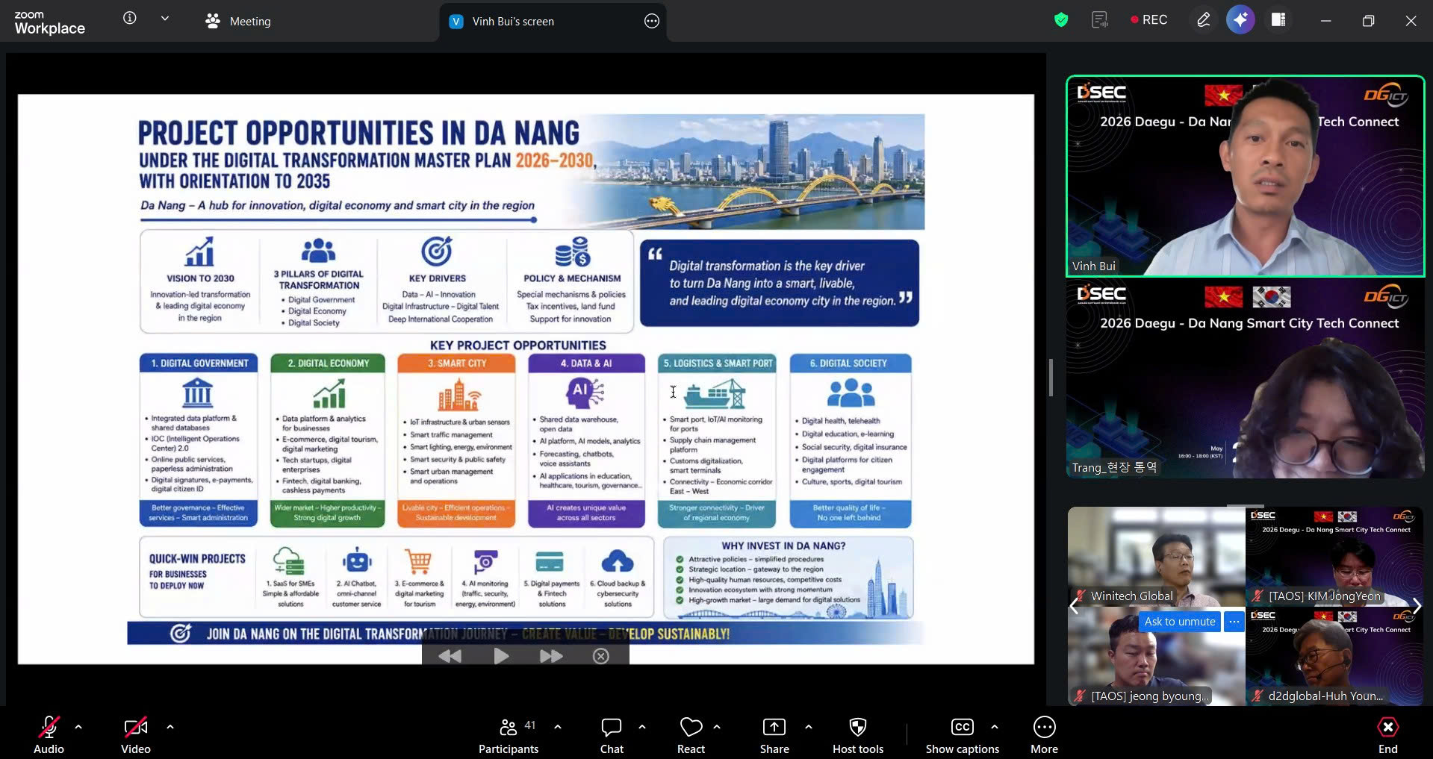Click the "[TAOS] jeong byoung..." name label

[x=1148, y=696]
